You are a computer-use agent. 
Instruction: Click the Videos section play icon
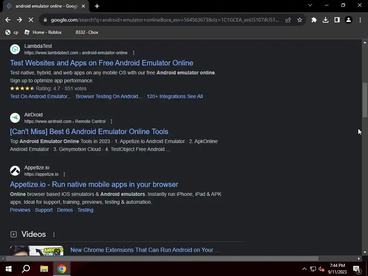[x=14, y=234]
